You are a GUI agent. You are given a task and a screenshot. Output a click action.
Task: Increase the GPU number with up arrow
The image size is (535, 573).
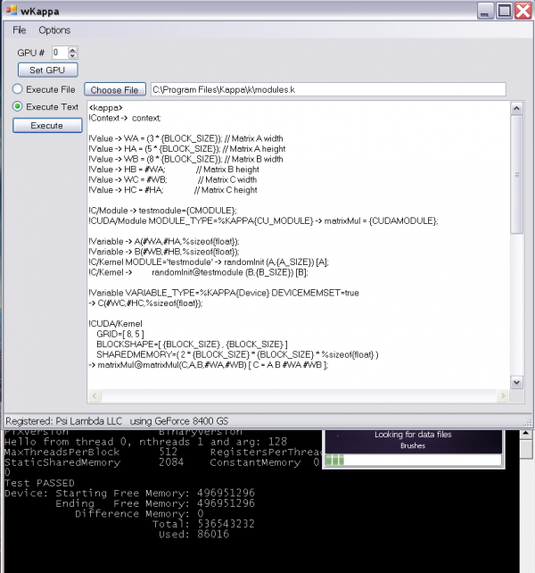(73, 50)
